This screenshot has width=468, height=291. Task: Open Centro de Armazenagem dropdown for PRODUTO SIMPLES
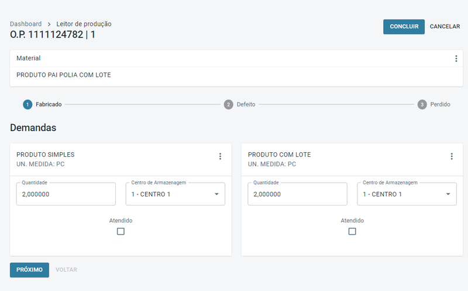[x=175, y=194]
